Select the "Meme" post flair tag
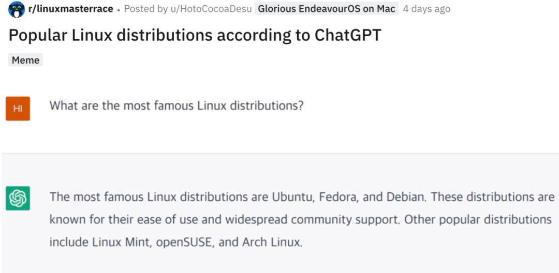Viewport: 559px width, 273px height. (25, 60)
